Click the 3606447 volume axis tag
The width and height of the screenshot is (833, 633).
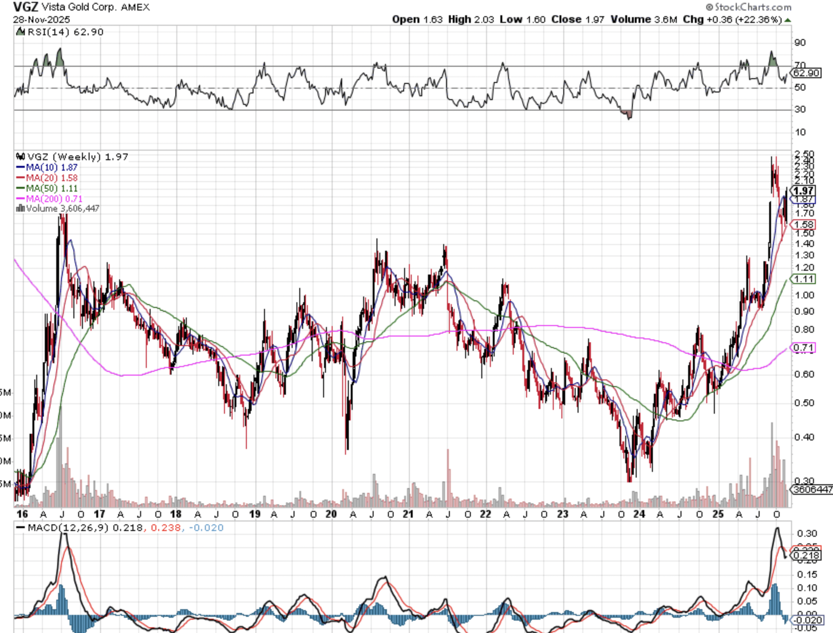(x=812, y=490)
